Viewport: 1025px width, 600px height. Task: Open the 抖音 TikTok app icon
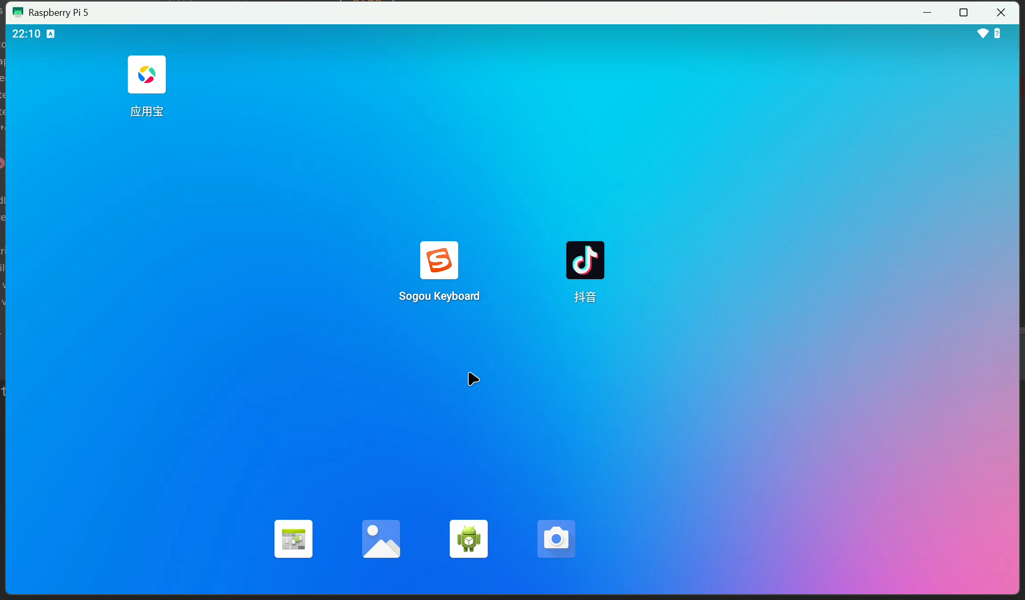point(585,260)
